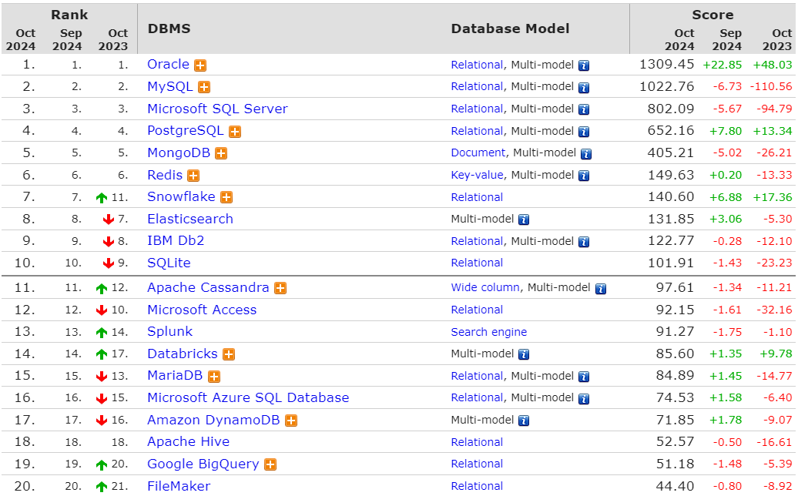
Task: Click Oracle's score 1309.45
Action: pyautogui.click(x=667, y=65)
